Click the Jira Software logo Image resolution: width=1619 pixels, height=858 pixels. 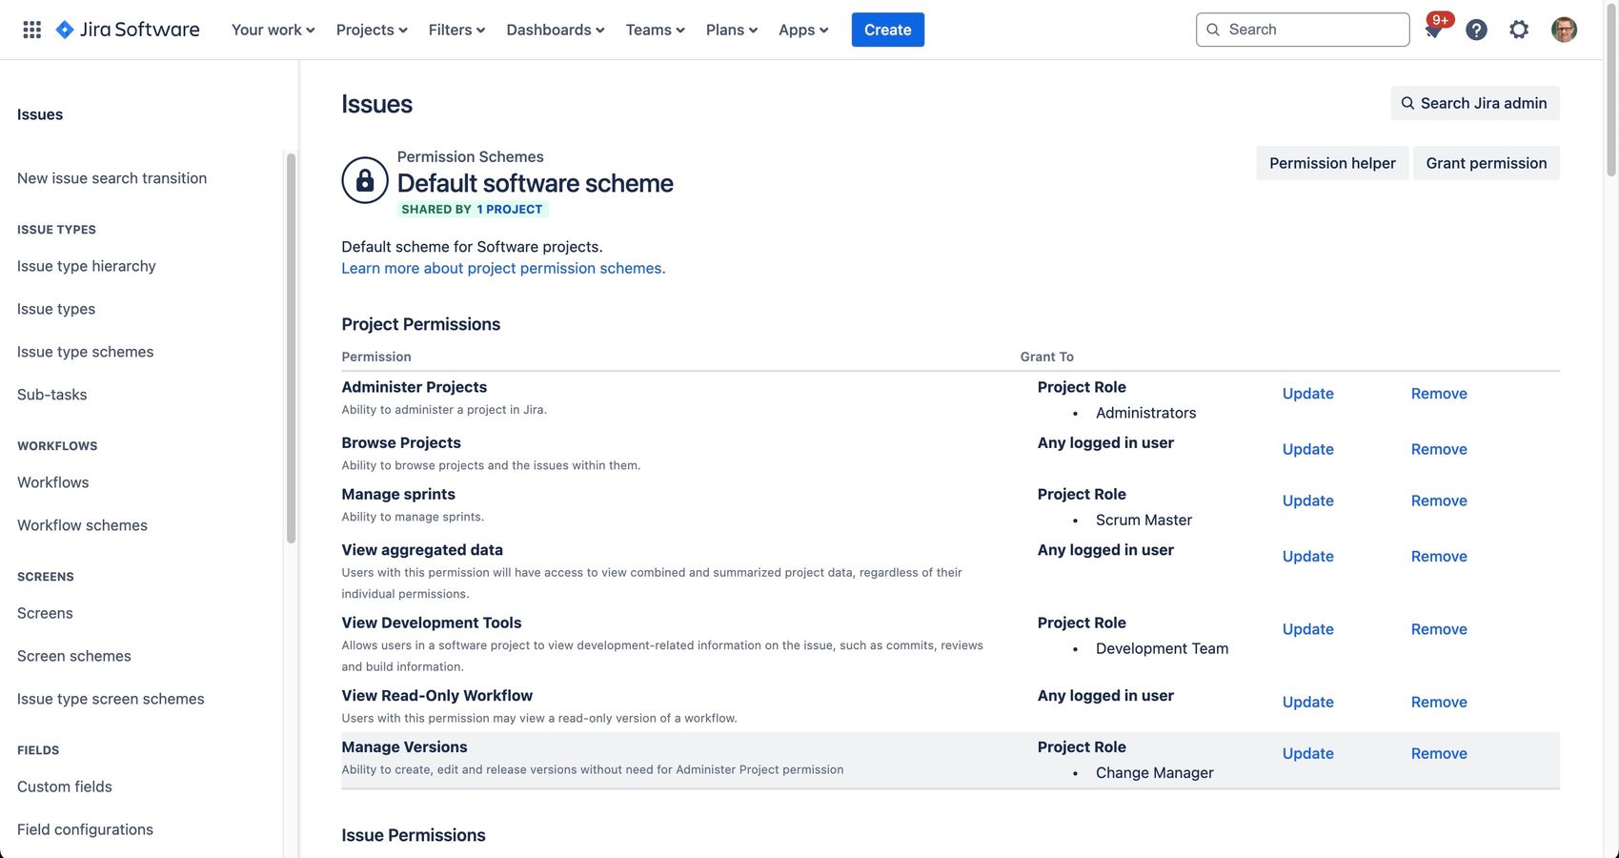[128, 30]
